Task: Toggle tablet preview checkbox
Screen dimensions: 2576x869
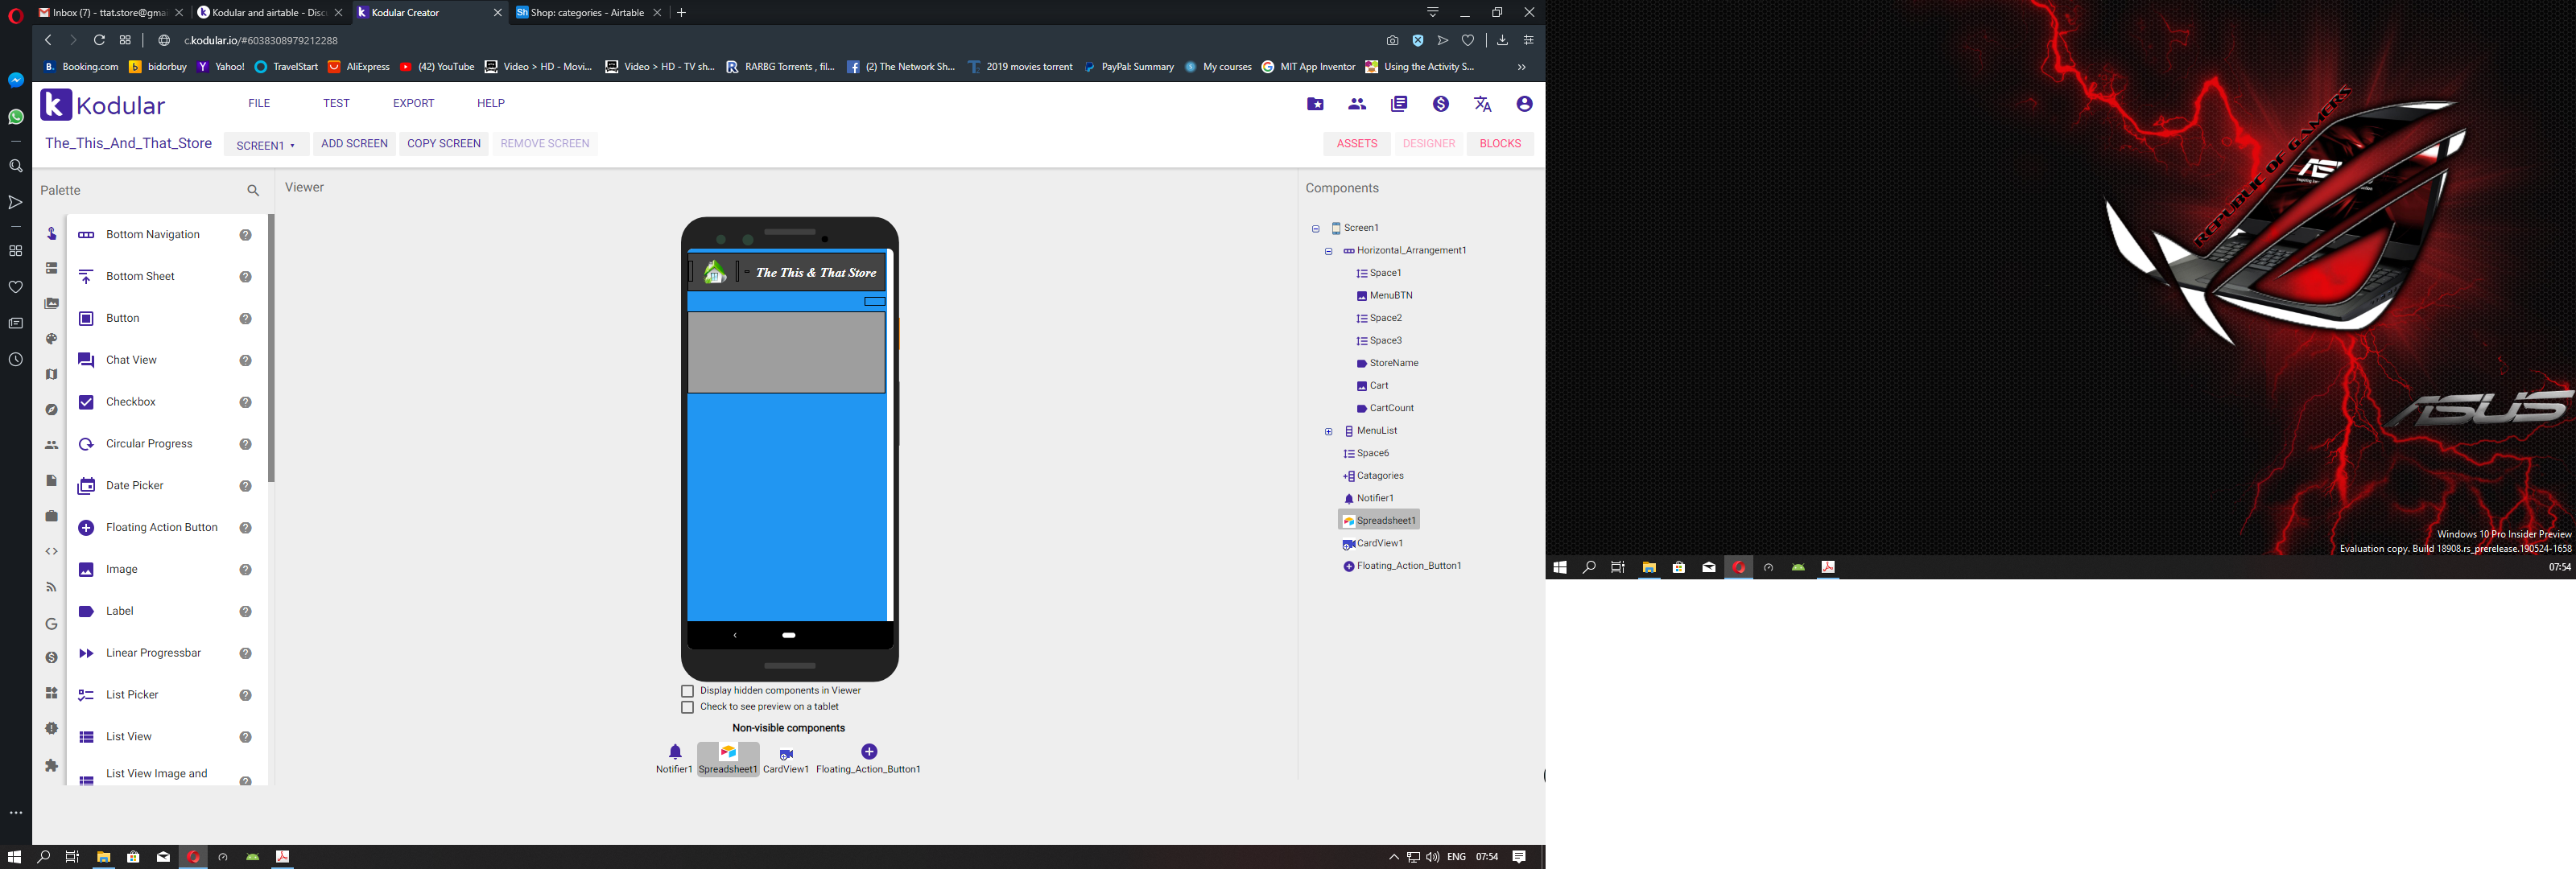Action: (x=687, y=707)
